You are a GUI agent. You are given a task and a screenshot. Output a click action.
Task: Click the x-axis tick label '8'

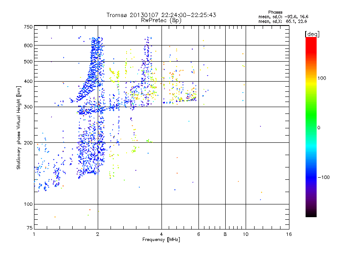pyautogui.click(x=225, y=234)
